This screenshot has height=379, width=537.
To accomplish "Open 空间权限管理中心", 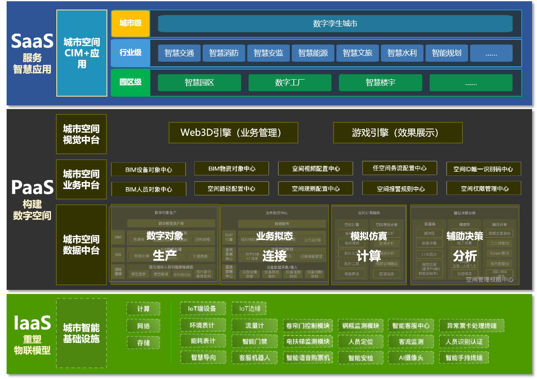I will pyautogui.click(x=484, y=189).
